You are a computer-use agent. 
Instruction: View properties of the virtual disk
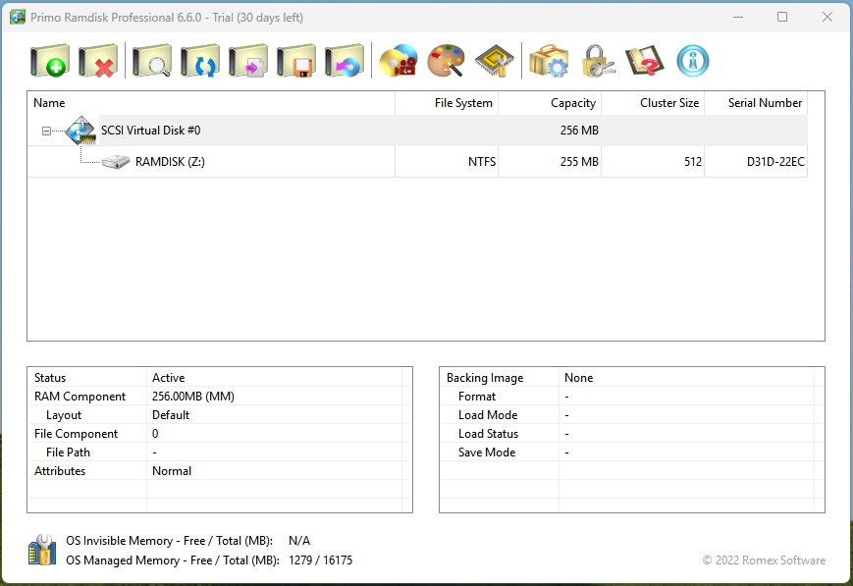149,60
